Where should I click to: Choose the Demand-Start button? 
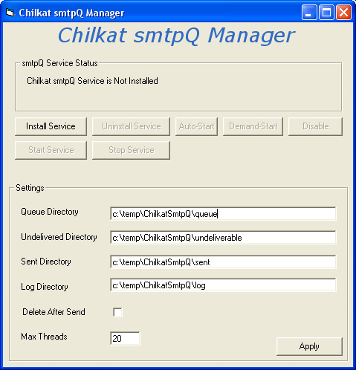click(253, 126)
